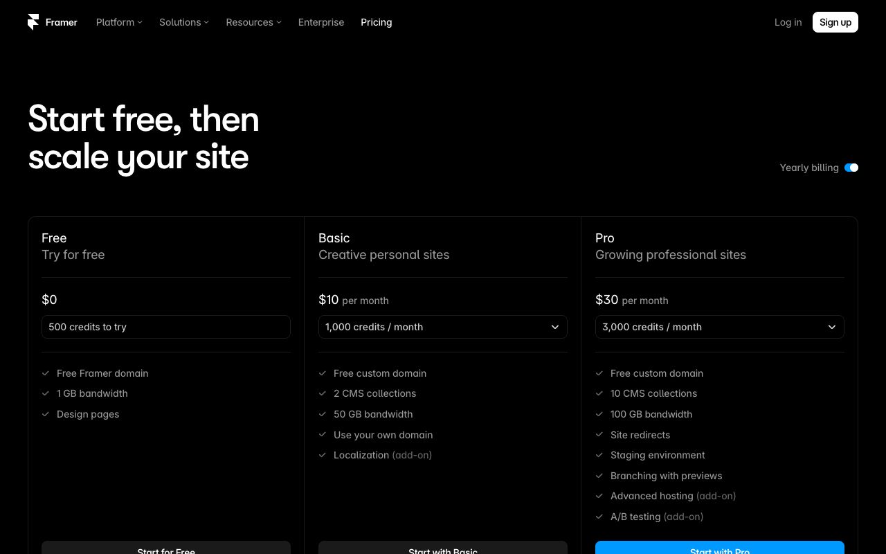Click the checkmark beside A/B testing
This screenshot has height=554, width=886.
tap(599, 517)
